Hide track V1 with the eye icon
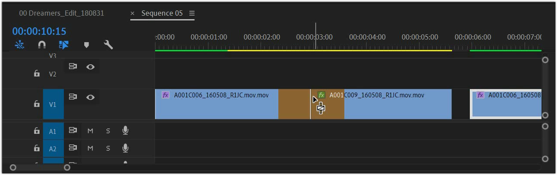558x176 pixels. (90, 97)
